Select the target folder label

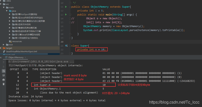tap(9, 48)
